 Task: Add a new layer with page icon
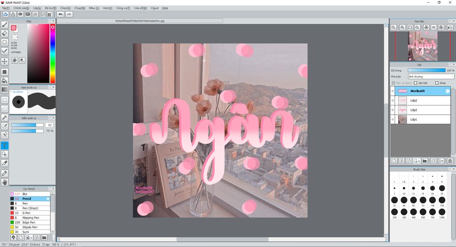pos(394,161)
